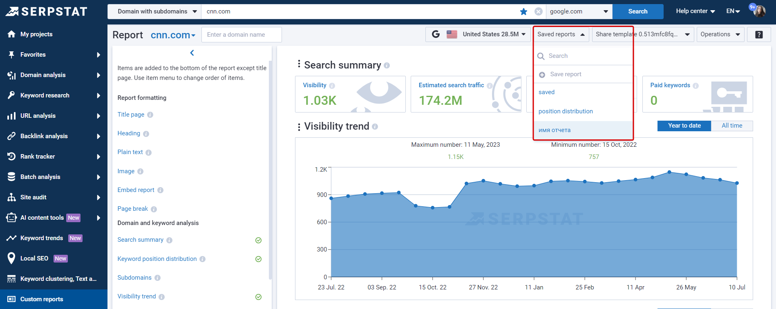
Task: Click the blue favorite star icon
Action: click(523, 11)
